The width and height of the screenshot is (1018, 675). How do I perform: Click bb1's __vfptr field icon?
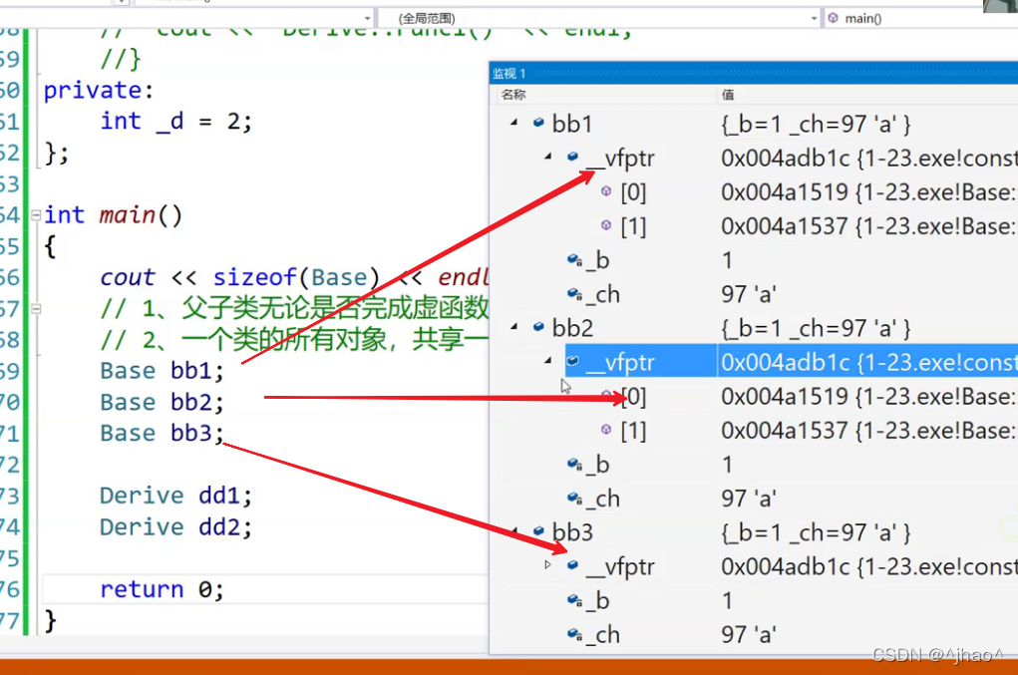coord(572,156)
